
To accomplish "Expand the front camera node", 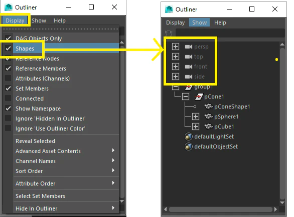I will click(x=176, y=66).
